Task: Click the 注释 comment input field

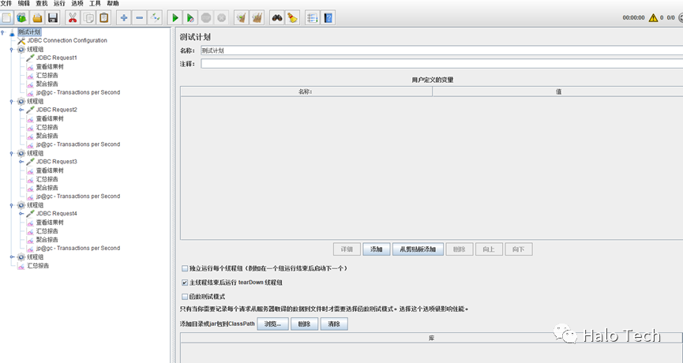Action: pos(441,64)
